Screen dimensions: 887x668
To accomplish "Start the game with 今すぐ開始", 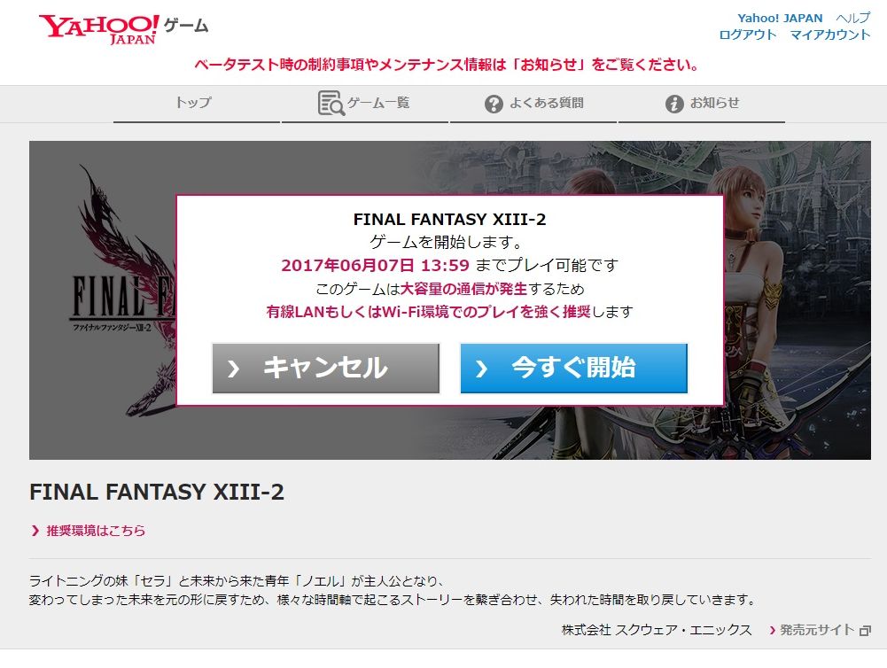I will tap(573, 369).
